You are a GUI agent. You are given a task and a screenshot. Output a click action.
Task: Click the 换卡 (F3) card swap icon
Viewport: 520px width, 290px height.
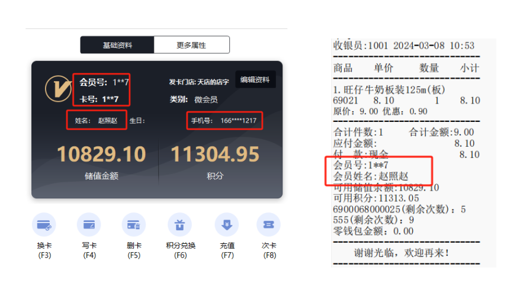pyautogui.click(x=44, y=225)
